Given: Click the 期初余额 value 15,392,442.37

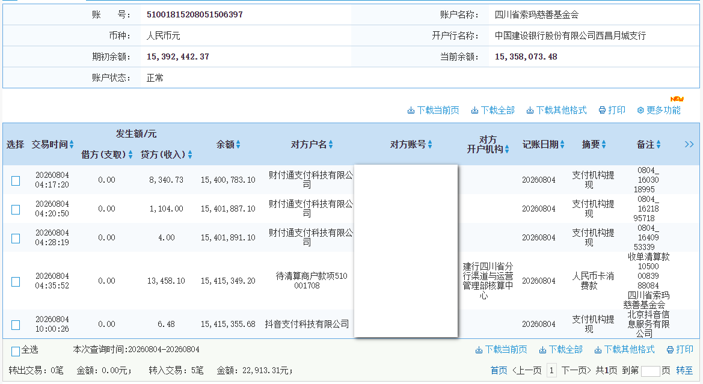Looking at the screenshot, I should click(x=177, y=56).
